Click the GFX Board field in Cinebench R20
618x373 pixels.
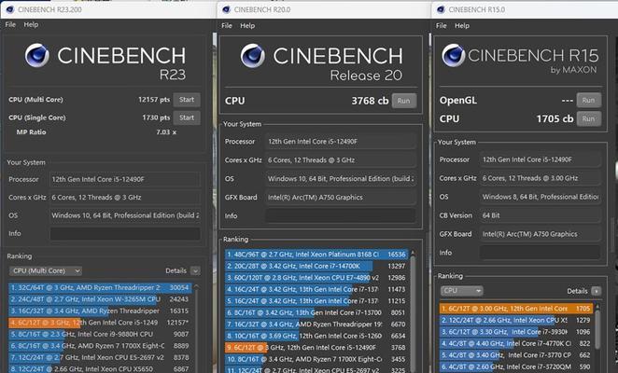[341, 198]
